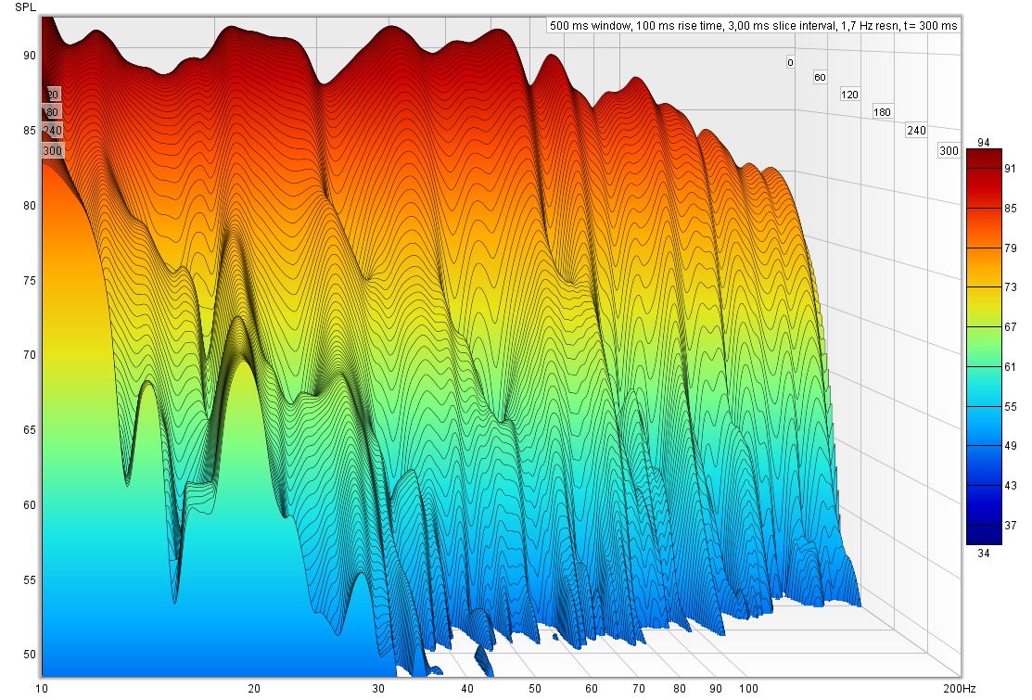Click the 65 tick on SPL axis
The image size is (1032, 700).
tap(29, 429)
